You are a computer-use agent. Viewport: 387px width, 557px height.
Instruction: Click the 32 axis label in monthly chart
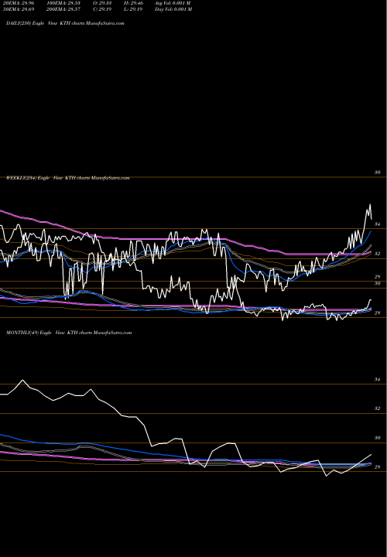(378, 408)
